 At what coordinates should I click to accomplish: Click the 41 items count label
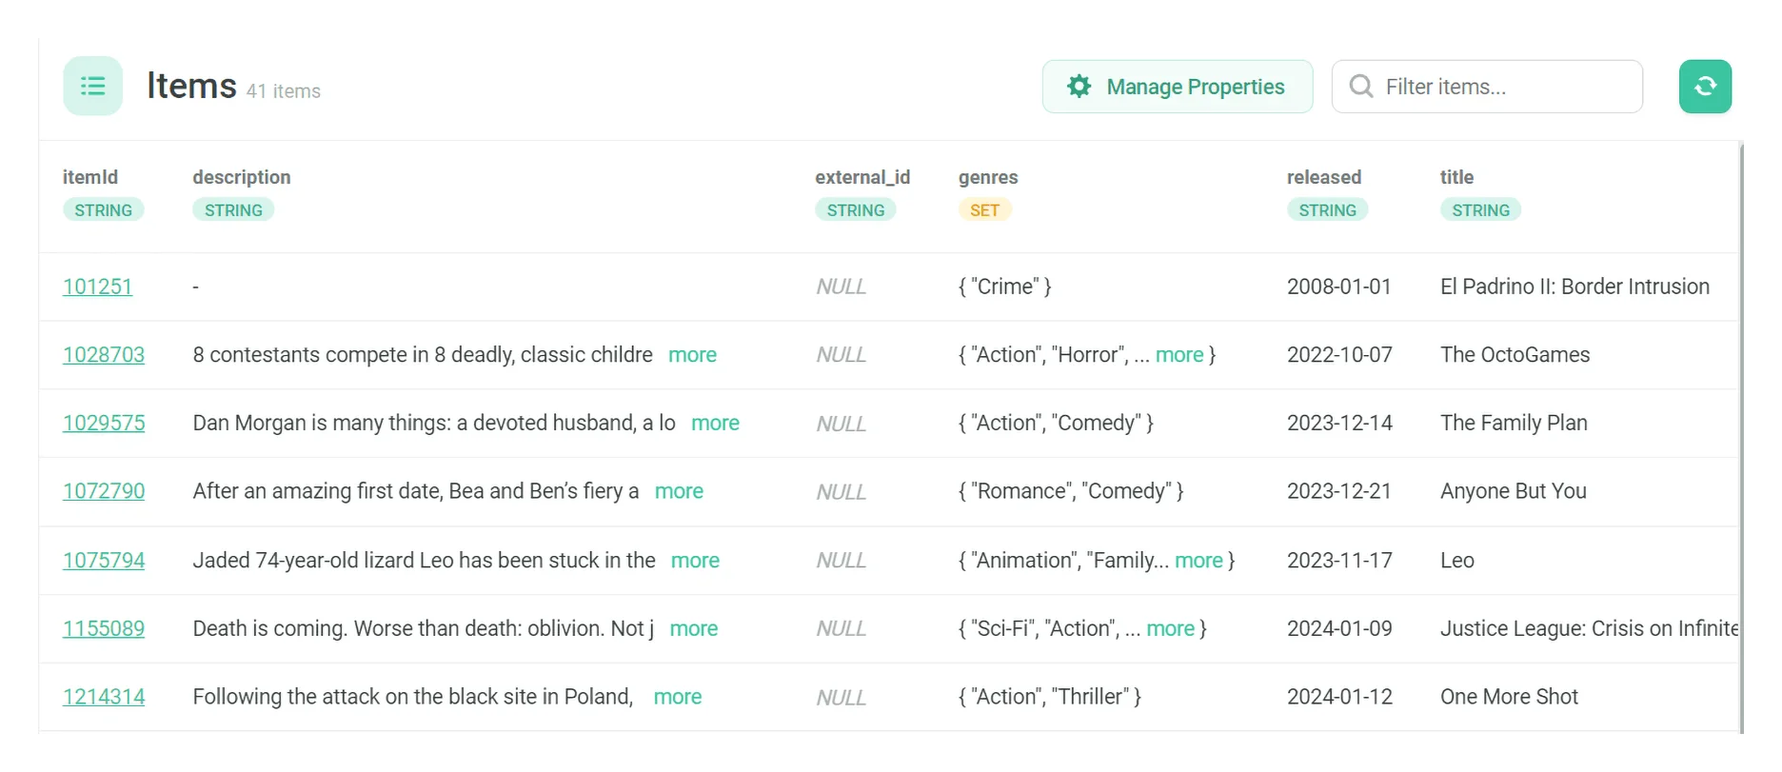(x=284, y=91)
